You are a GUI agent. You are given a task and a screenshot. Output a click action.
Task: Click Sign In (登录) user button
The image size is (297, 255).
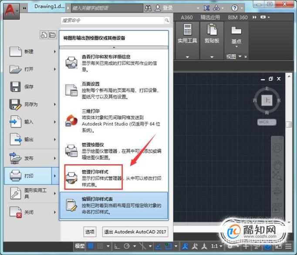[164, 8]
